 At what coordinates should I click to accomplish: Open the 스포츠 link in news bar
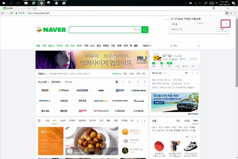(132, 74)
